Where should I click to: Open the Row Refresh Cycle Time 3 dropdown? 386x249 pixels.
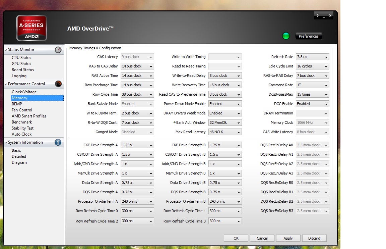pos(225,221)
